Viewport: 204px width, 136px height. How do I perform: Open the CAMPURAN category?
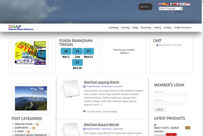pyautogui.click(x=21, y=128)
